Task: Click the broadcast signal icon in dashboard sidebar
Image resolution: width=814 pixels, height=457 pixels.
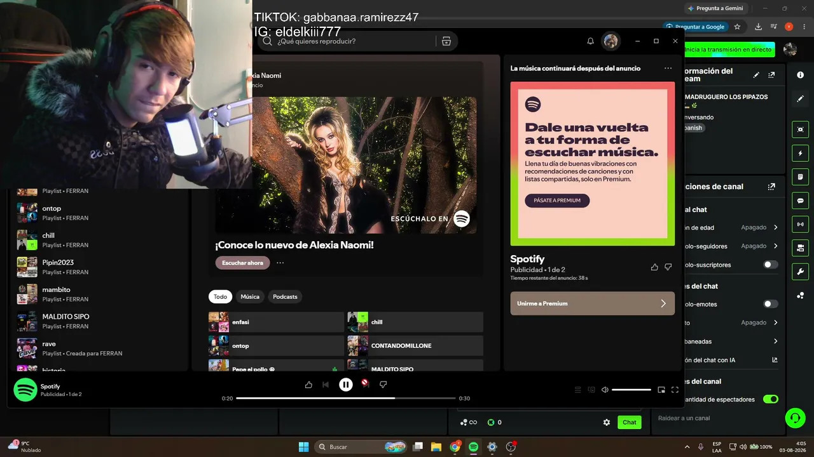Action: pos(800,224)
